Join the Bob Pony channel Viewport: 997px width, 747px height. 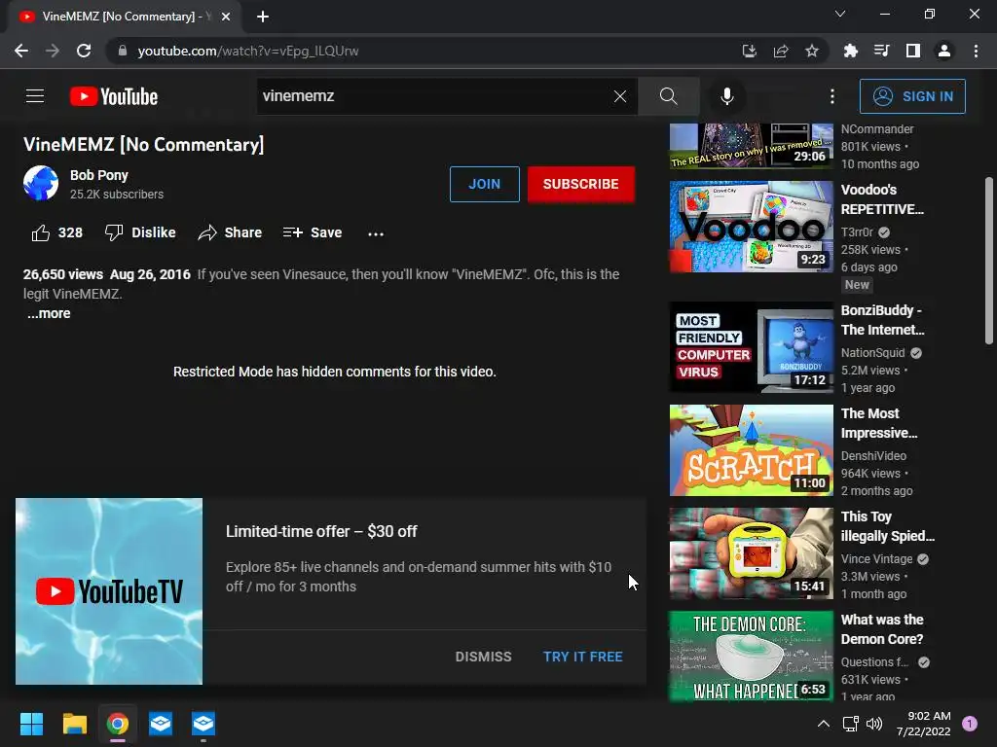tap(485, 184)
